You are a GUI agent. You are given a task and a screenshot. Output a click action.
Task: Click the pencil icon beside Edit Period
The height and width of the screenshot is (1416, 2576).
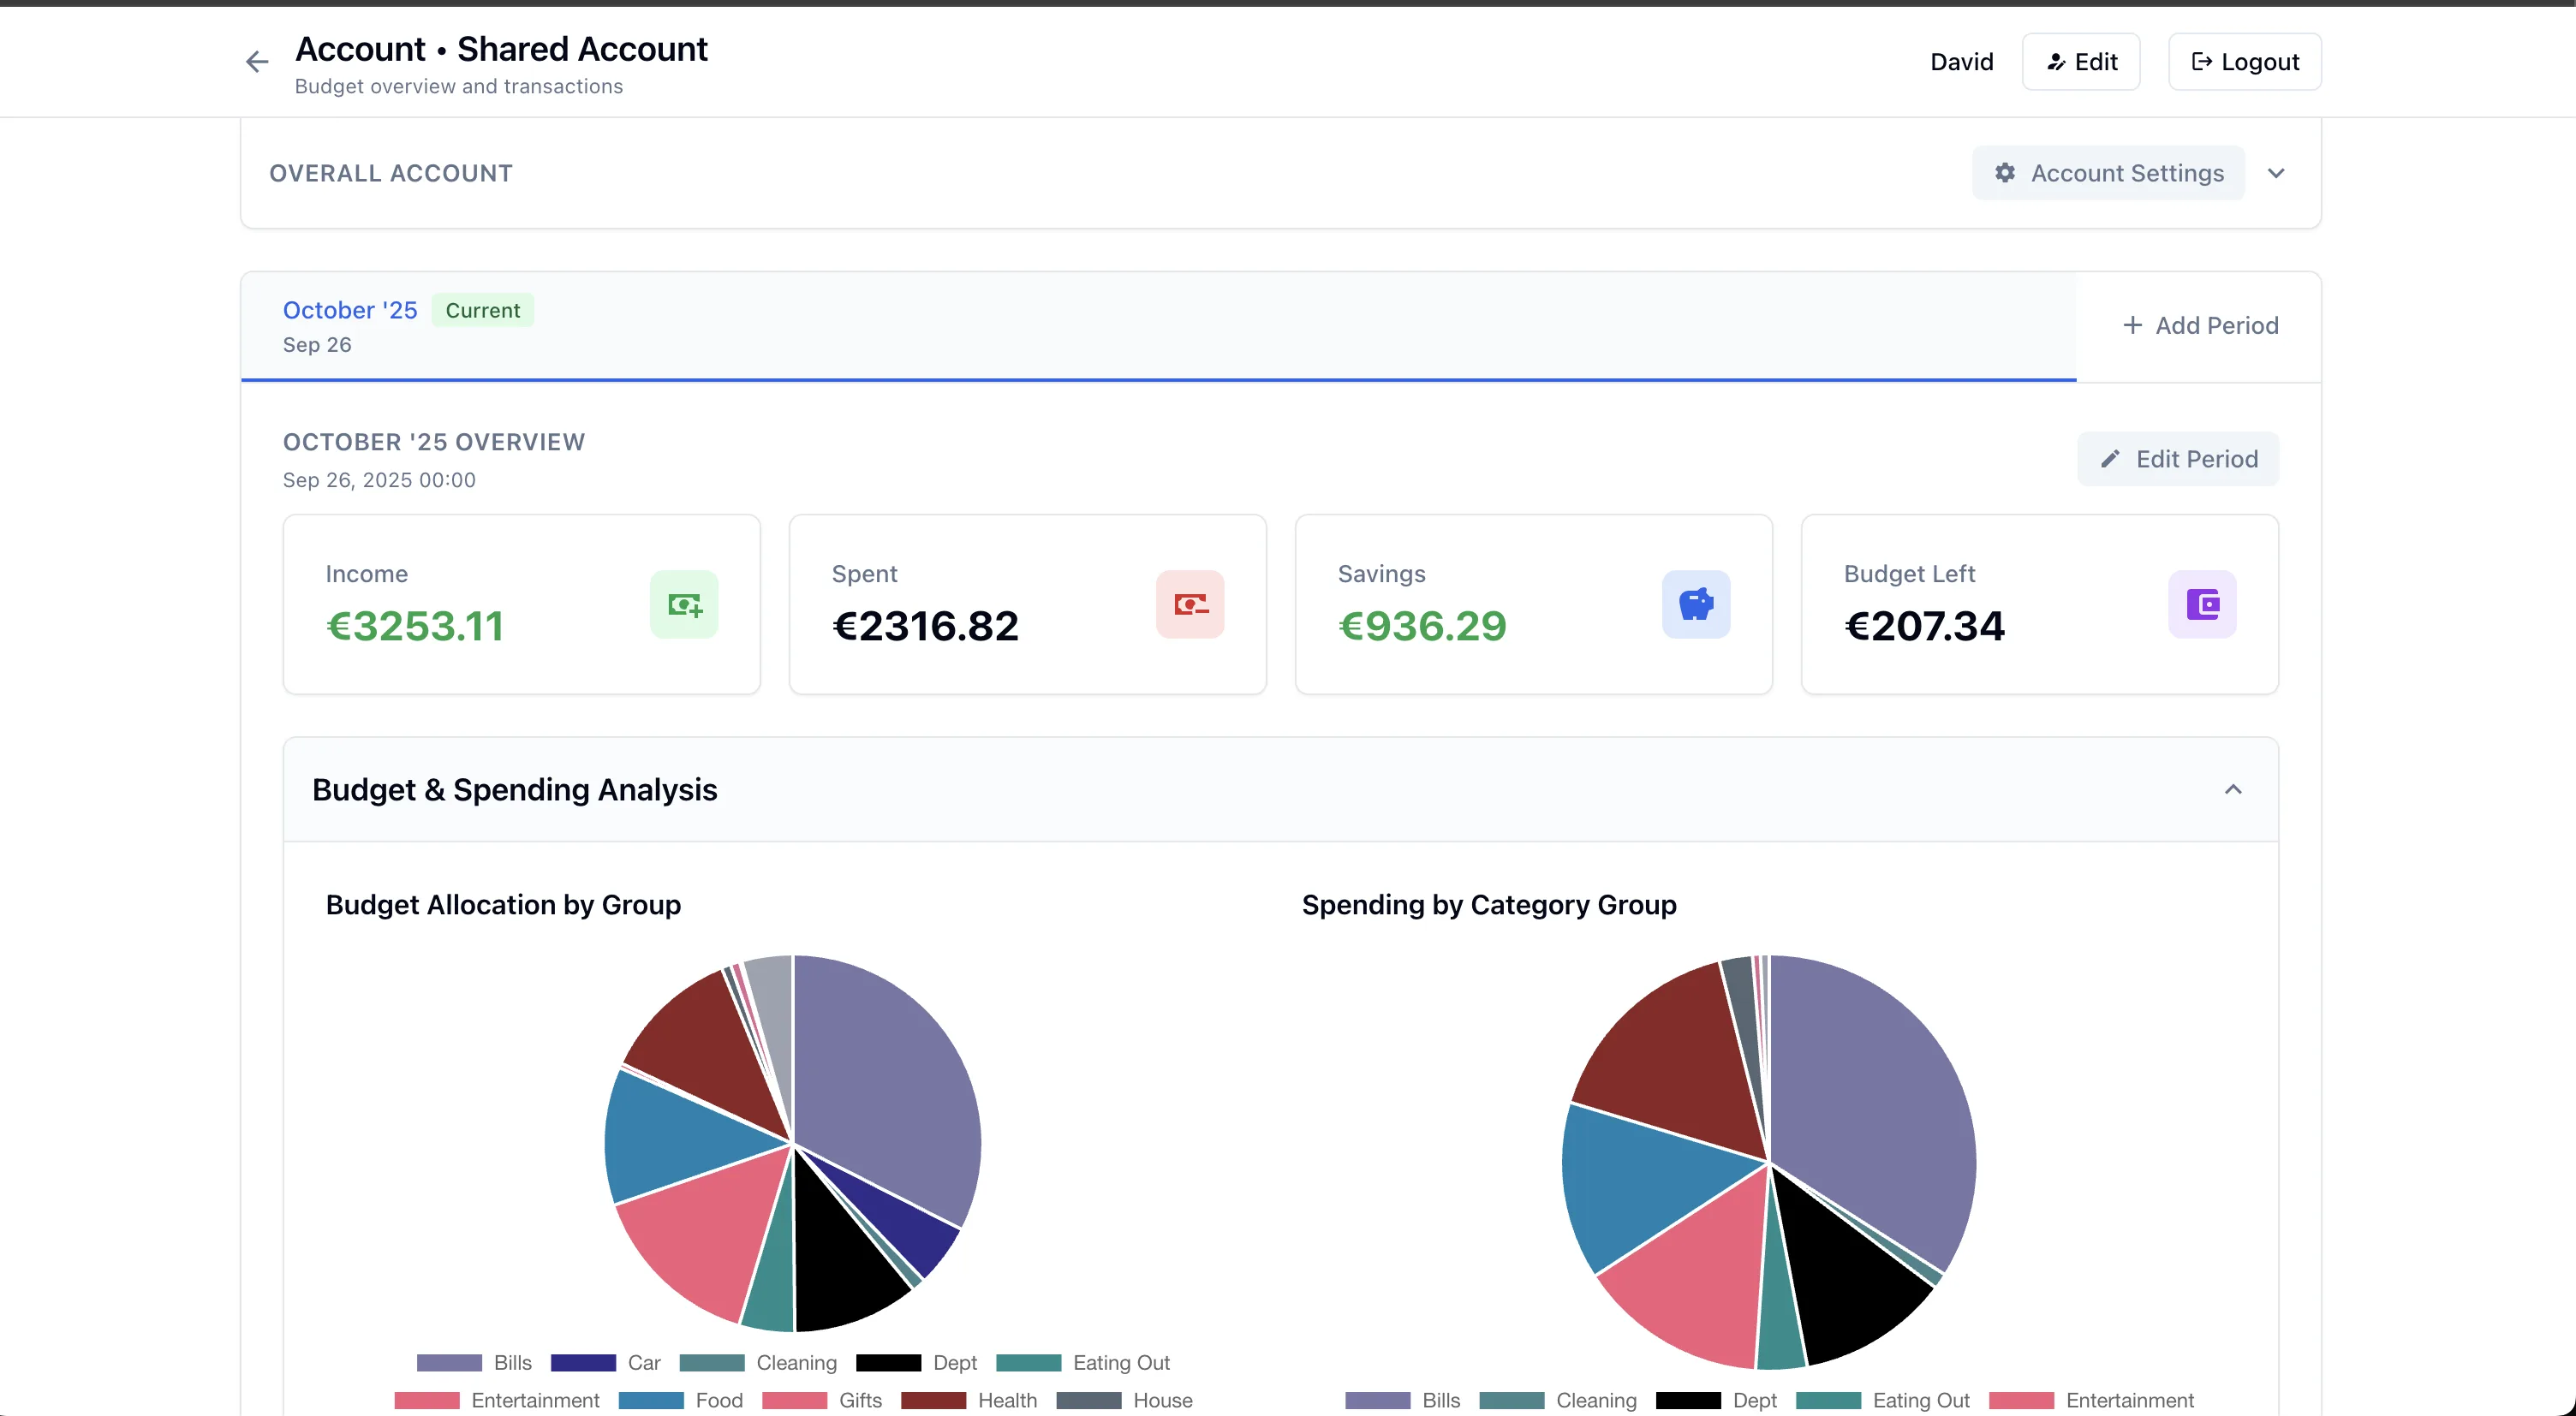(2110, 459)
